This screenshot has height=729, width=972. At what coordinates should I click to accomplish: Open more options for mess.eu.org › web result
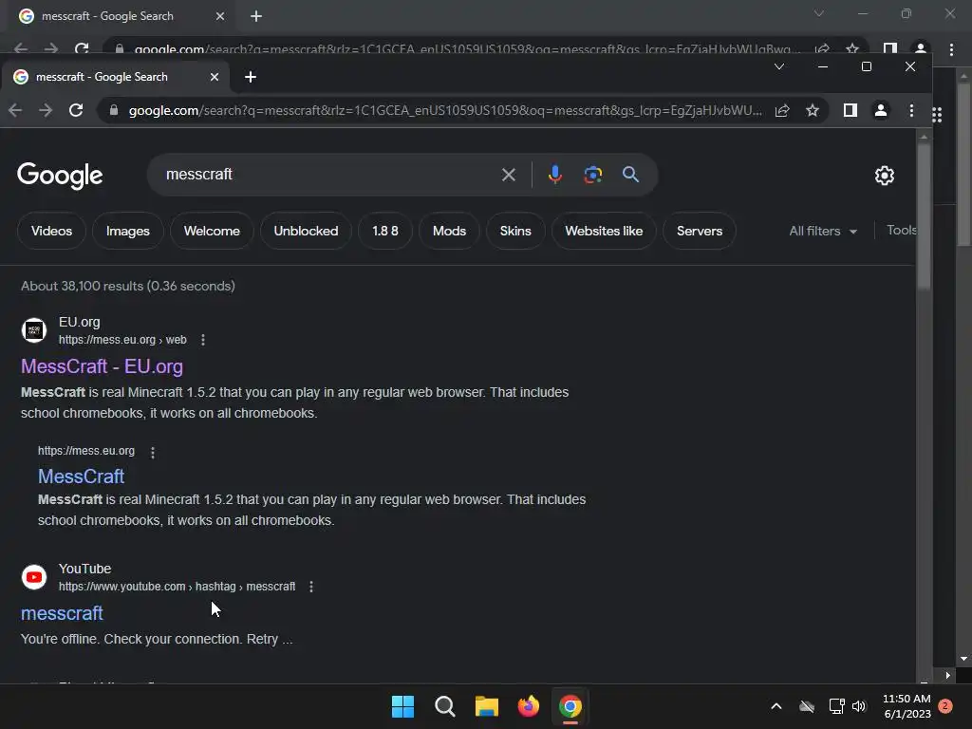tap(203, 340)
